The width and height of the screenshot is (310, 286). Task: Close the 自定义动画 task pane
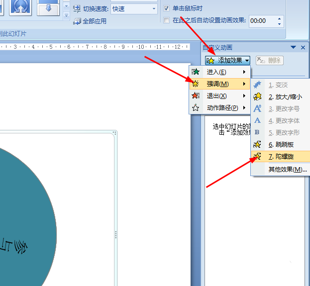tap(303, 47)
